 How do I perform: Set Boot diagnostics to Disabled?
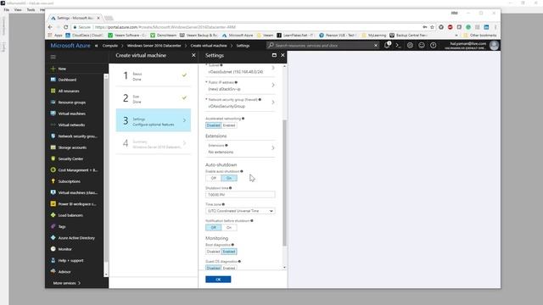point(213,252)
